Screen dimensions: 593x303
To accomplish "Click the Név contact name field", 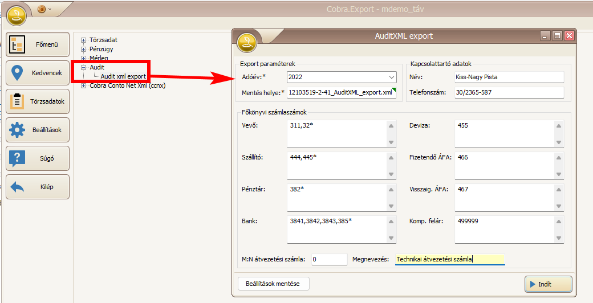I will [509, 77].
